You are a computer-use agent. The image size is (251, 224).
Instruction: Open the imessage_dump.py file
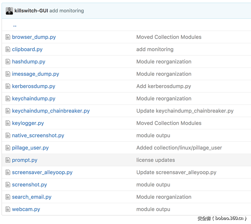(x=35, y=74)
